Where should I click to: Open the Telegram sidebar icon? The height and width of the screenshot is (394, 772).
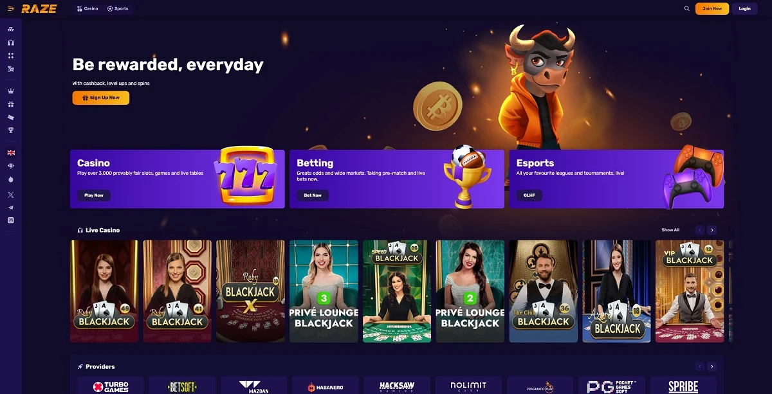coord(10,207)
